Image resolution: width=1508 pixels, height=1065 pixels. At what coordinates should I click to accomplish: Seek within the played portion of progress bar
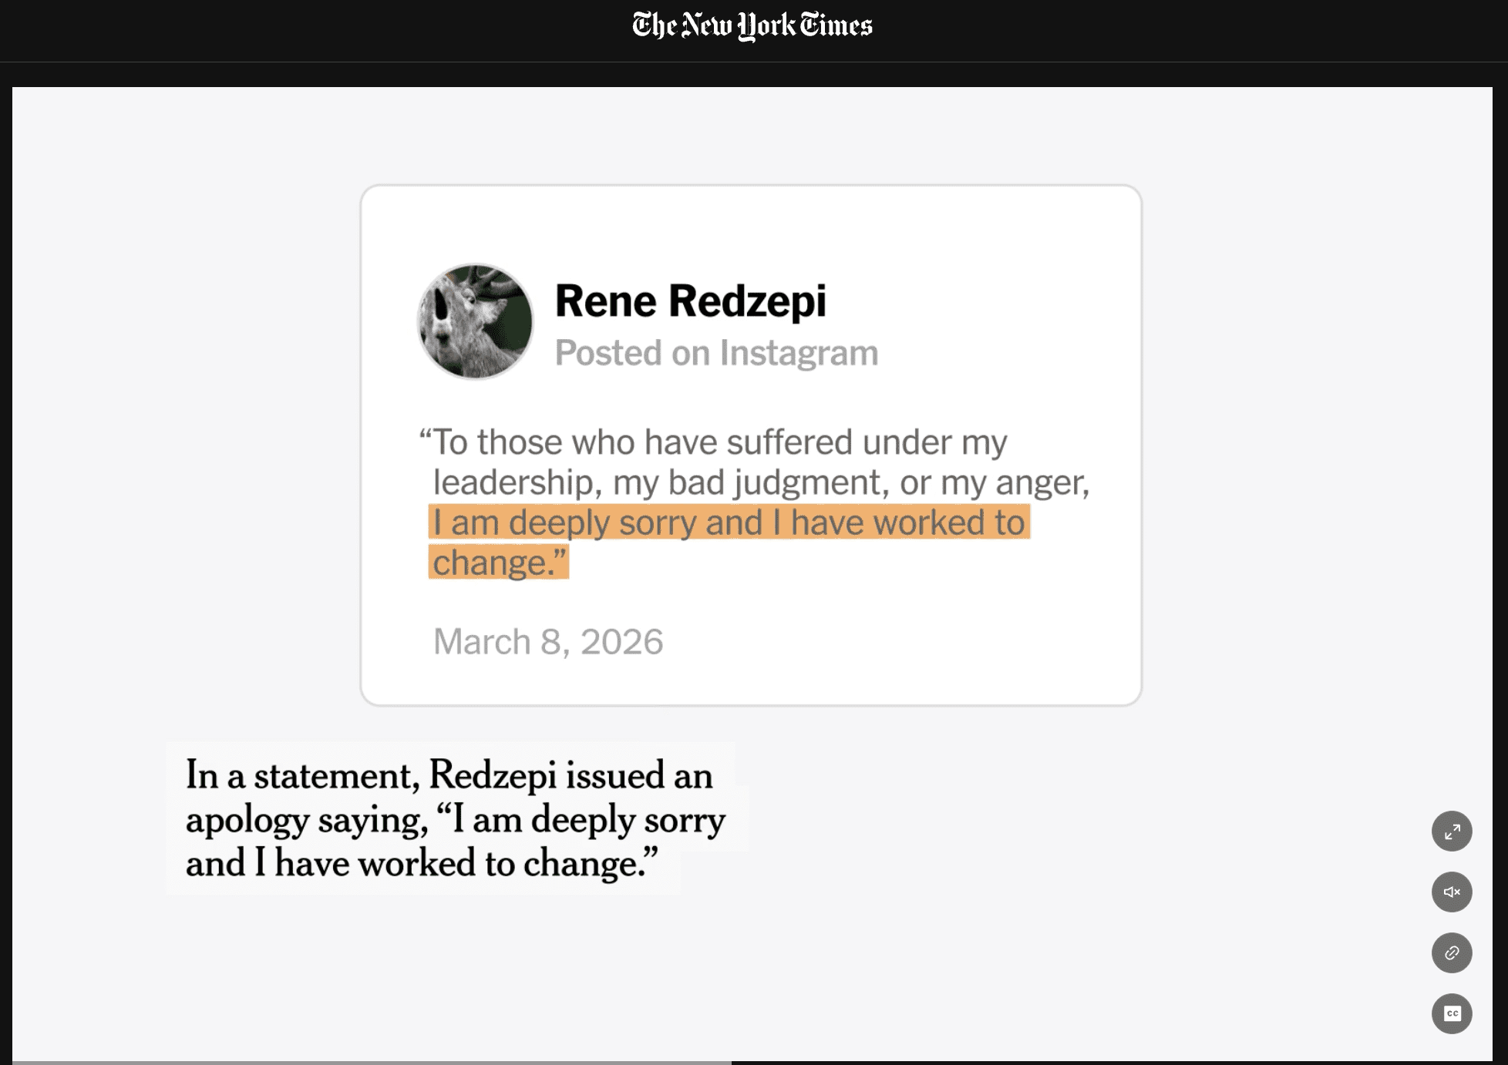point(372,1062)
